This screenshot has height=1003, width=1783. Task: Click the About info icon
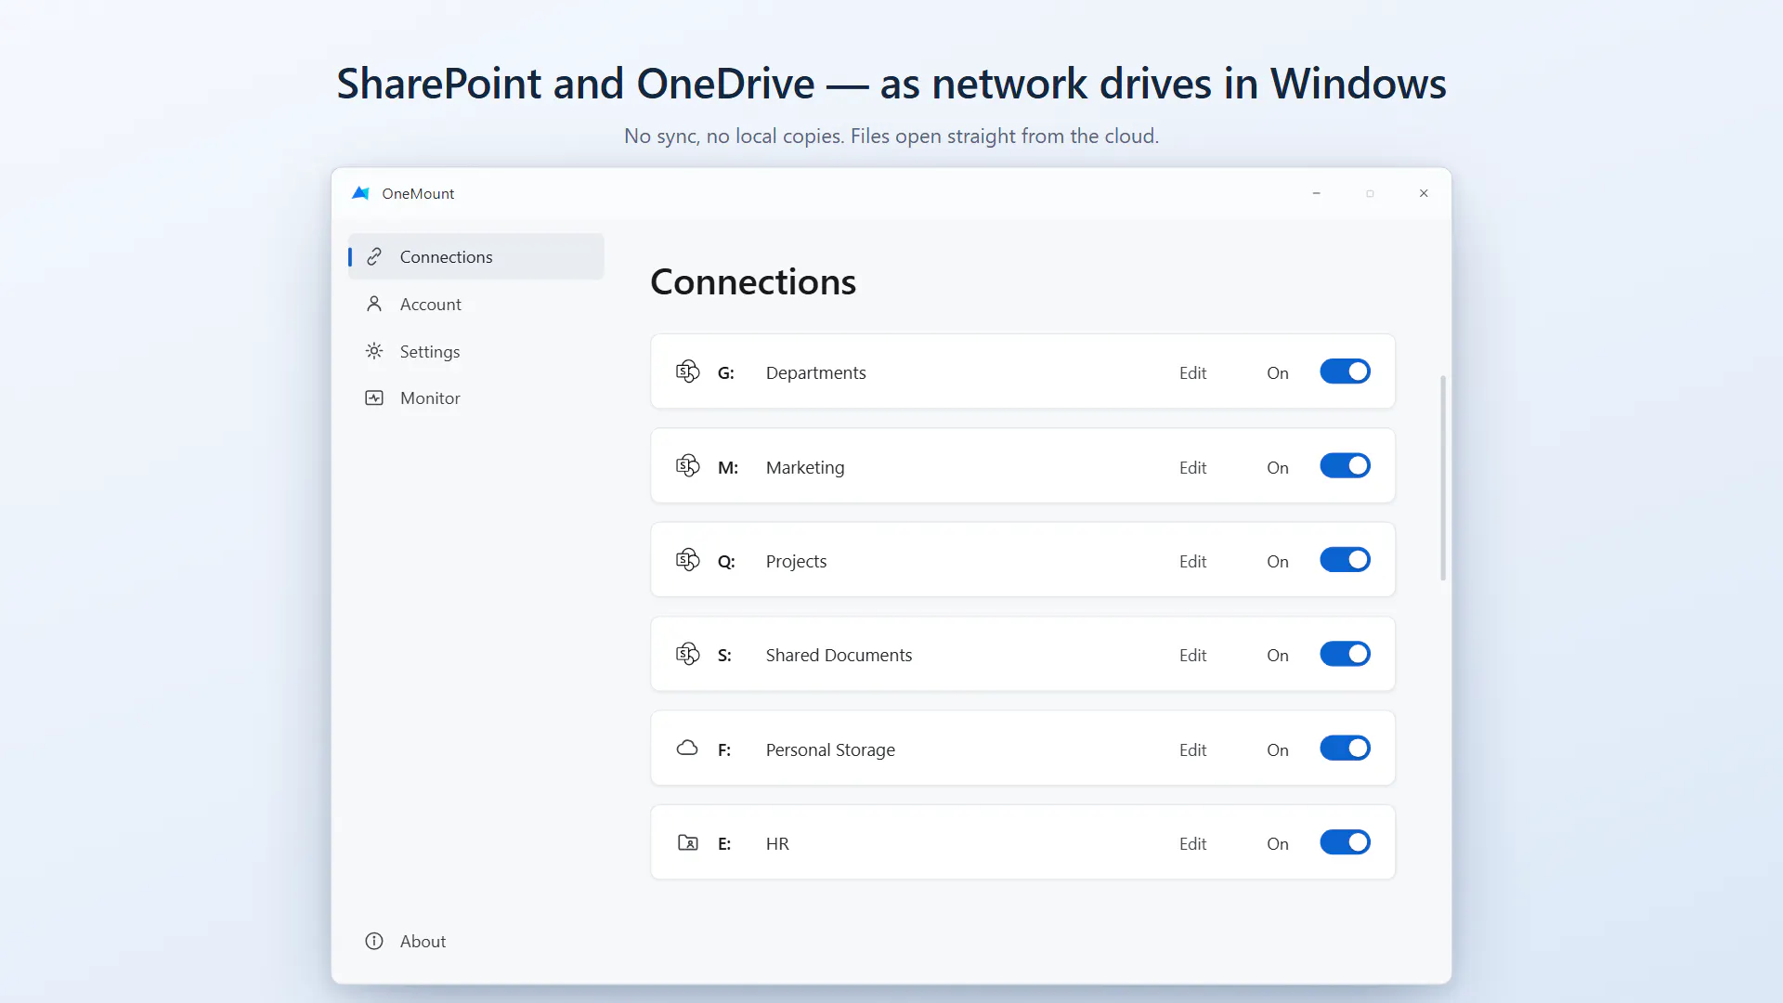point(374,941)
